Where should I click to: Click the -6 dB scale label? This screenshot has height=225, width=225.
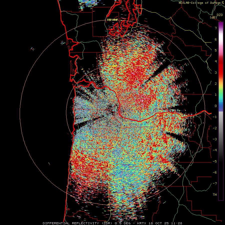point(215,172)
